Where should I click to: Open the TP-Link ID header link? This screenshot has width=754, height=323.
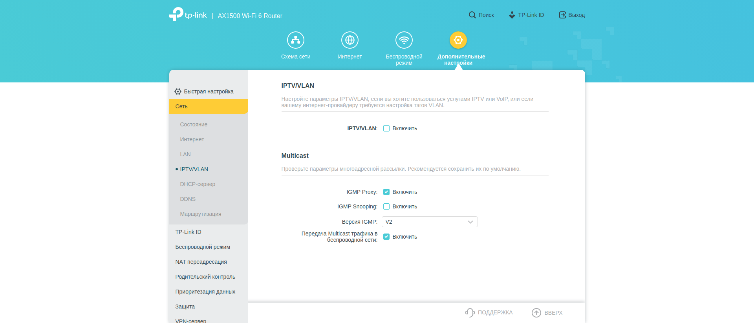527,15
